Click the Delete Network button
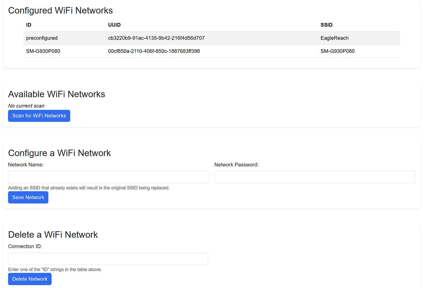 (29, 279)
